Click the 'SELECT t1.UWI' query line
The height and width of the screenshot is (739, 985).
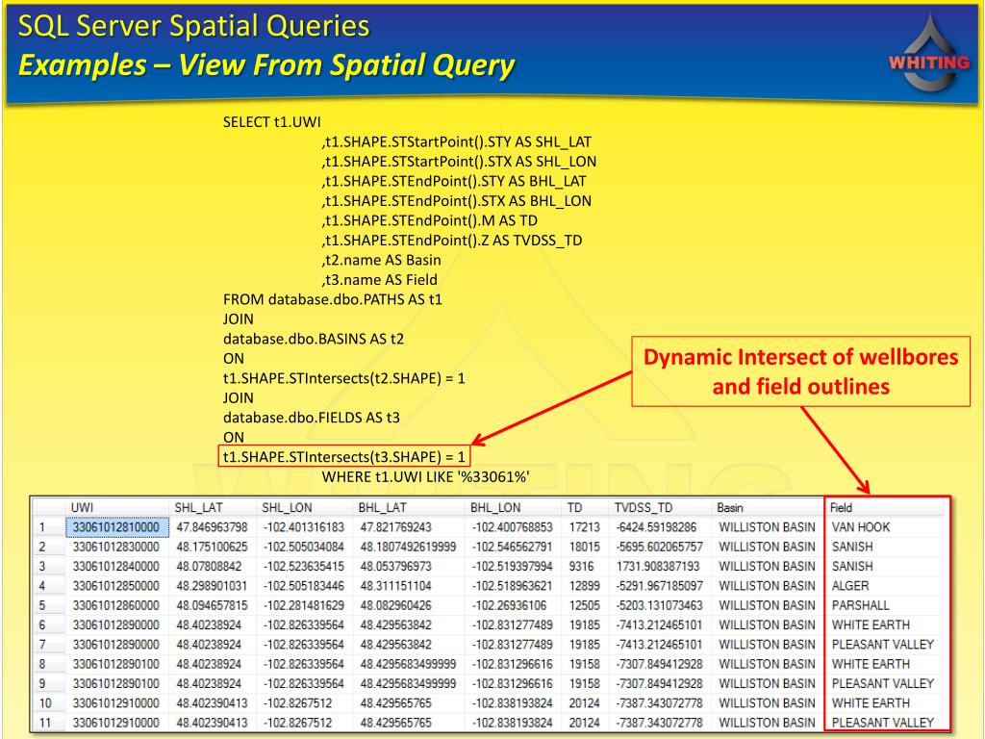(x=271, y=122)
